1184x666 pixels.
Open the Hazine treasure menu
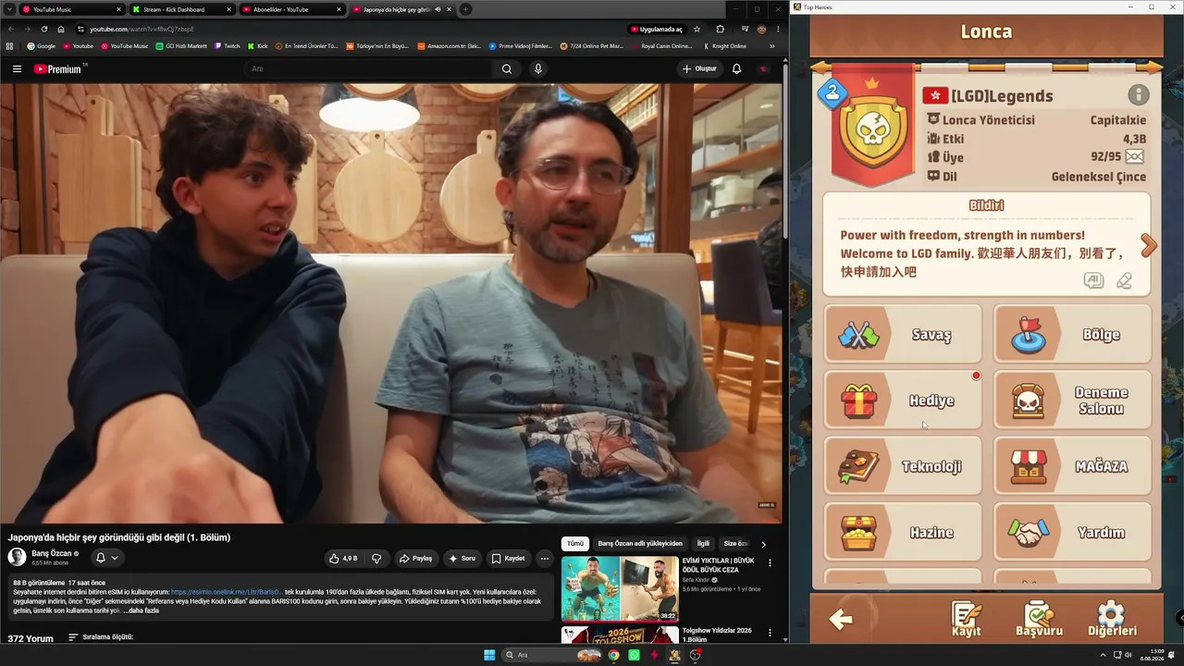click(903, 532)
